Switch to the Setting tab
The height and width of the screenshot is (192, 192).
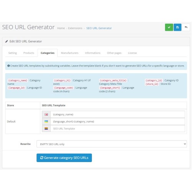point(12,53)
